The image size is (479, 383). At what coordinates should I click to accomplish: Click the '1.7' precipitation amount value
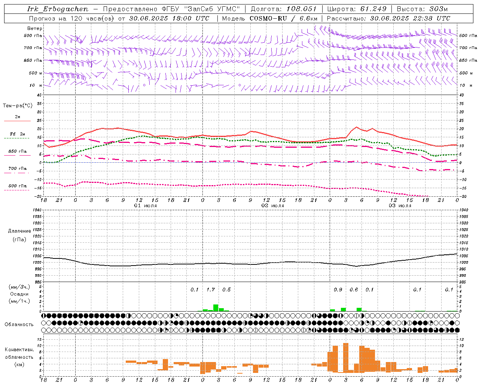[211, 289]
